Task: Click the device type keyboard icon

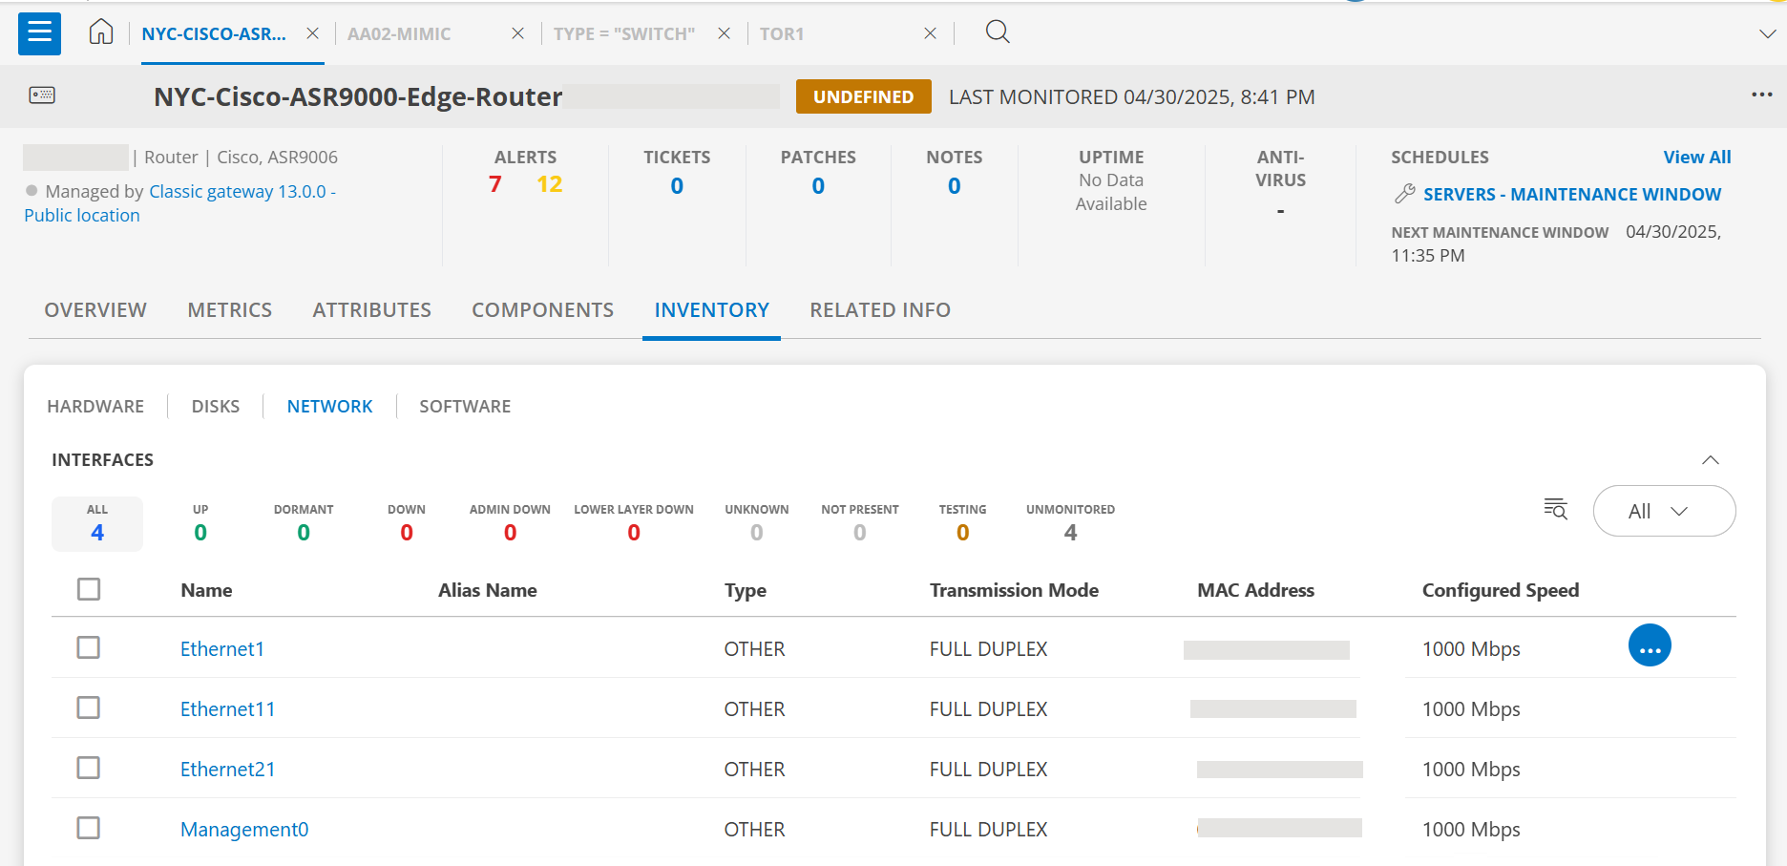Action: (x=42, y=95)
